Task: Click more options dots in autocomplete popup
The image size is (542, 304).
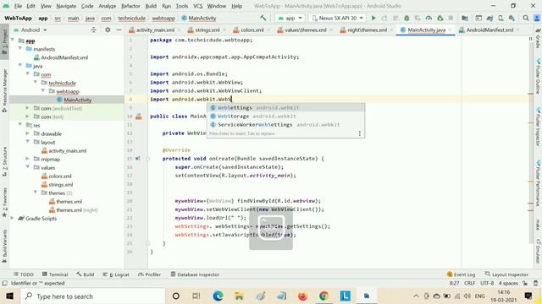Action: pos(359,133)
